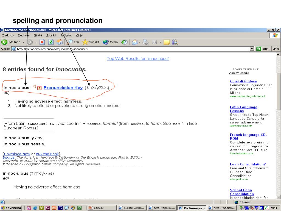
Task: Click the yellow note toolbar icon
Action: (167, 42)
